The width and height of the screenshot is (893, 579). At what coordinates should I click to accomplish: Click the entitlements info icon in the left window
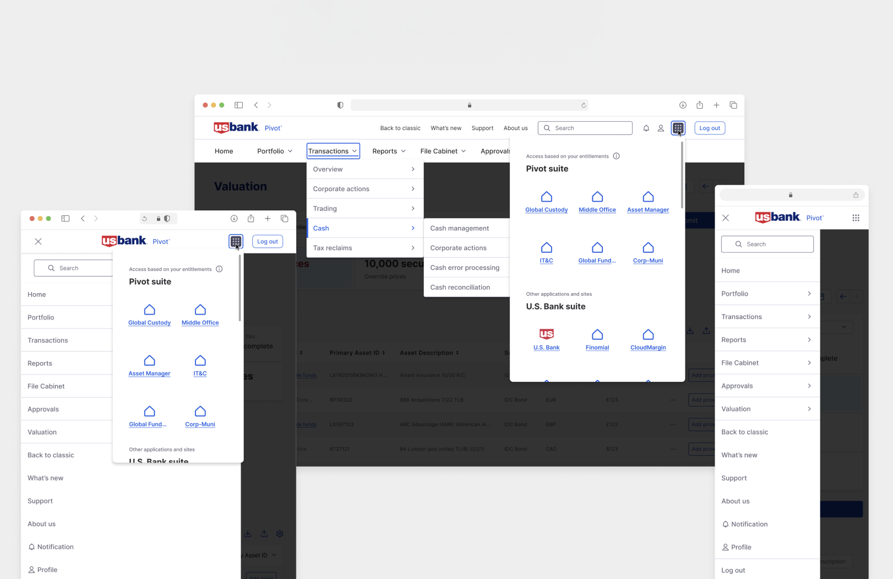(x=219, y=269)
